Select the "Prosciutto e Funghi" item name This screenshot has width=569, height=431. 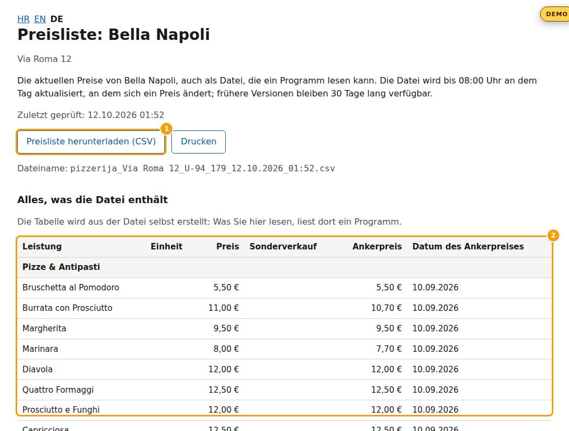pos(61,410)
